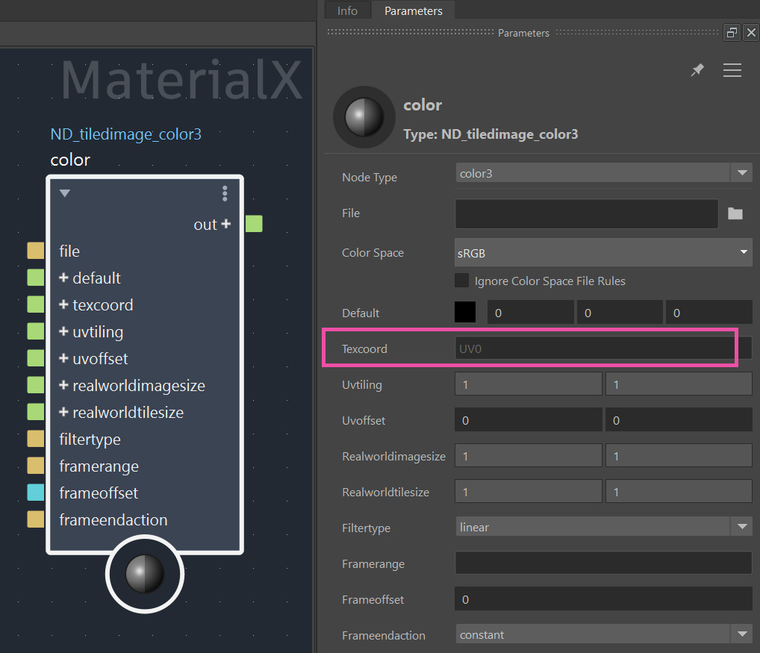Image resolution: width=760 pixels, height=653 pixels.
Task: Open the Parameters panel hamburger menu
Action: coord(732,70)
